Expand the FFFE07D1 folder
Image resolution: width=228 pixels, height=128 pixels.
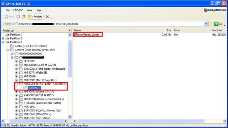pos(16,61)
